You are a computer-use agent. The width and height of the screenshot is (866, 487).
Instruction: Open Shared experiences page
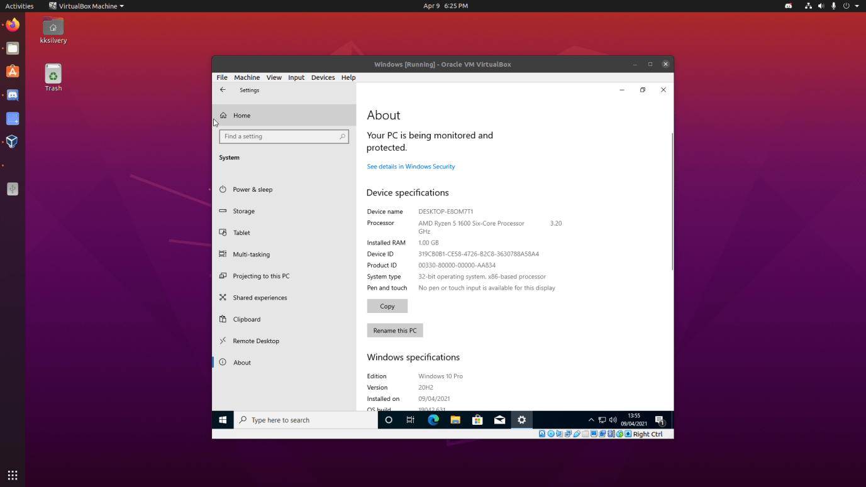pos(284,298)
